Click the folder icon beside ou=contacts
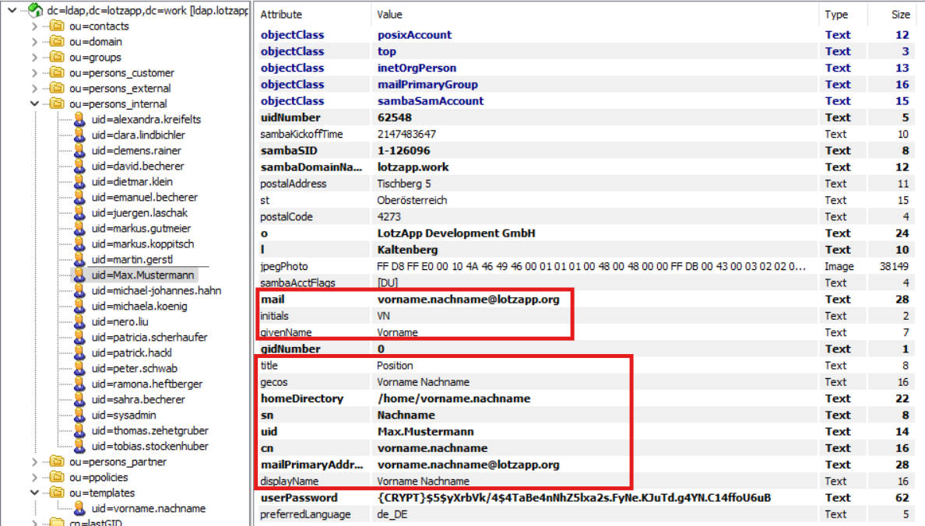Image resolution: width=925 pixels, height=526 pixels. point(56,26)
